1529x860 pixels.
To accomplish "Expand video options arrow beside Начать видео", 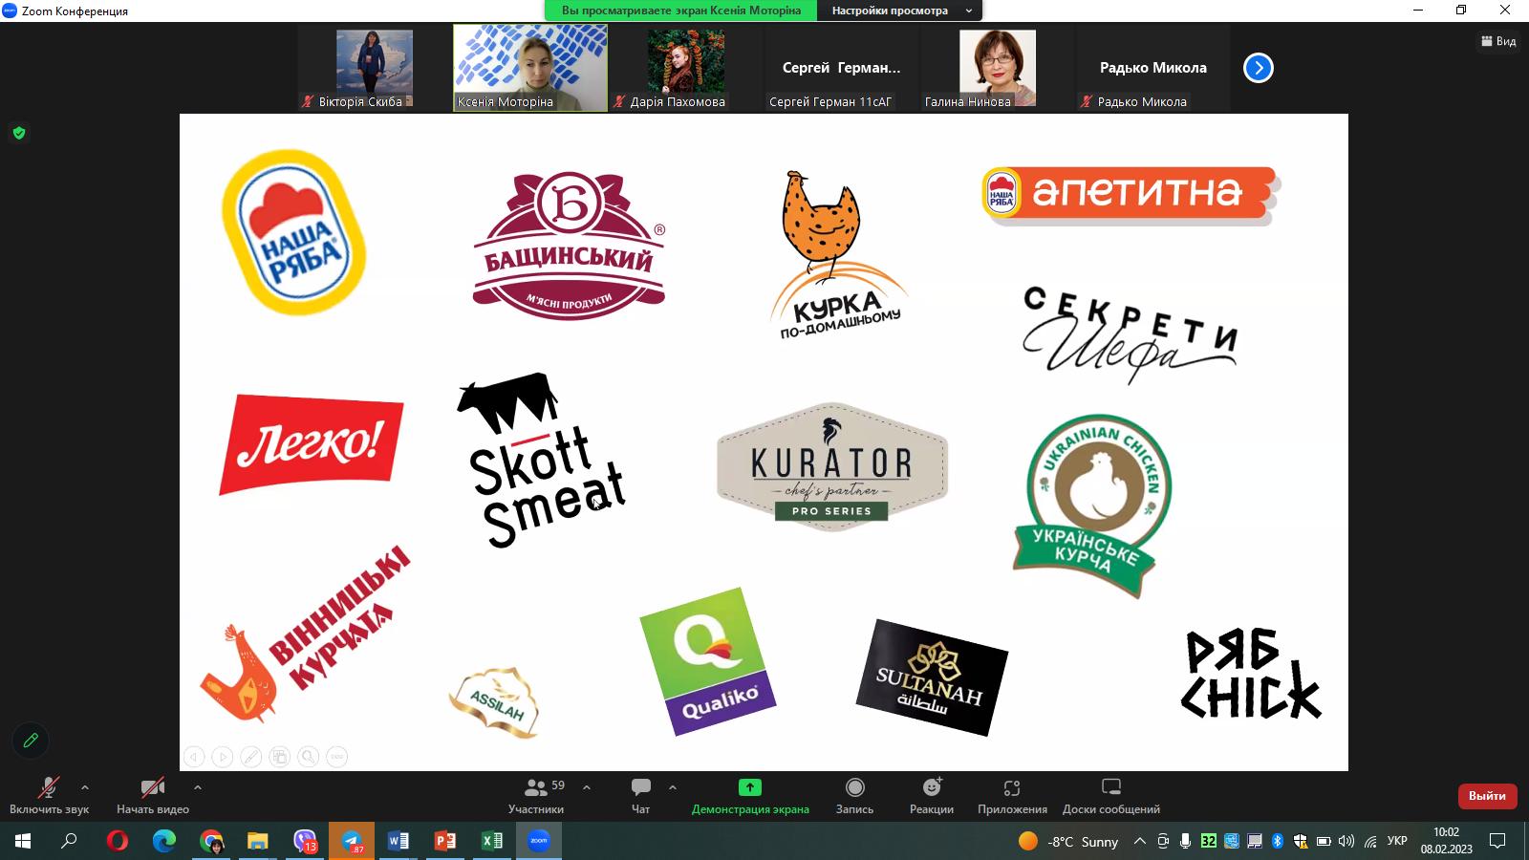I will [x=197, y=787].
